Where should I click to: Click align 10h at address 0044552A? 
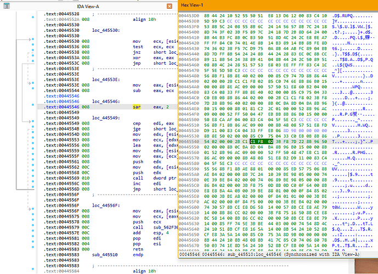[x=144, y=20]
